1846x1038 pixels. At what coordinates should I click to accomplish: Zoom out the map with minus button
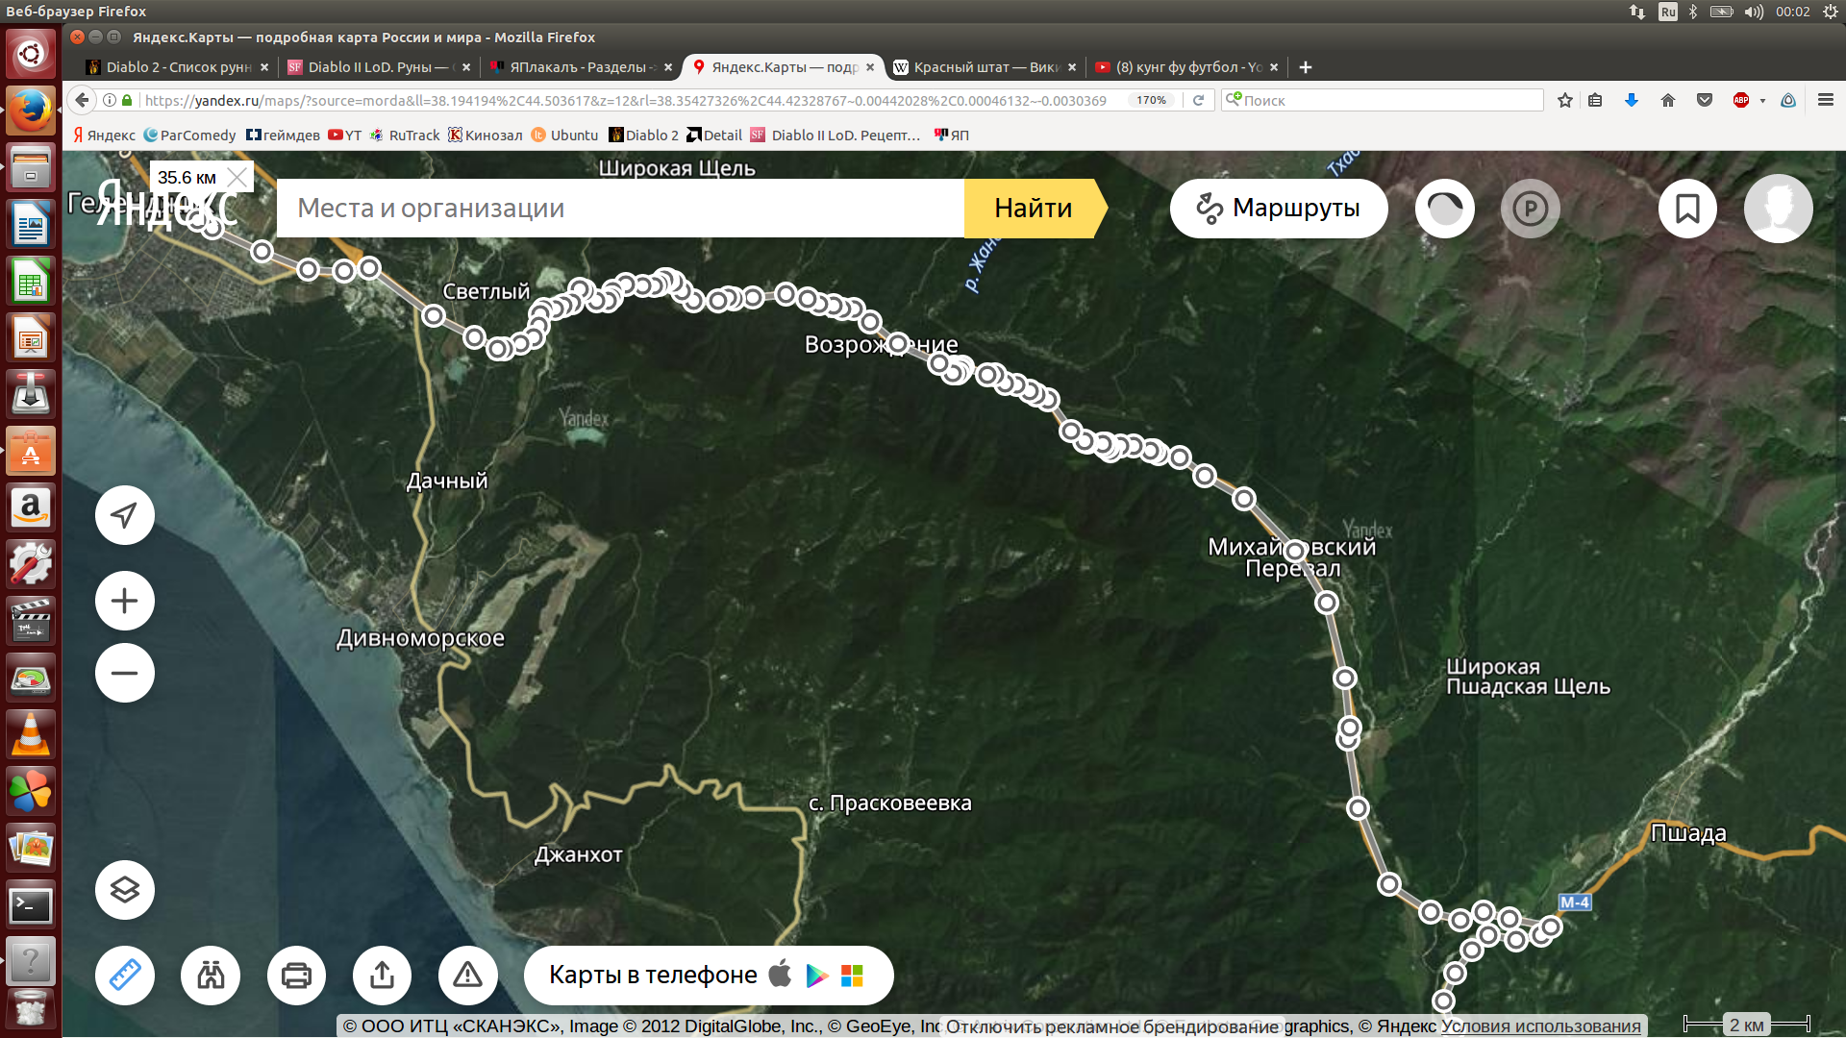pyautogui.click(x=125, y=673)
